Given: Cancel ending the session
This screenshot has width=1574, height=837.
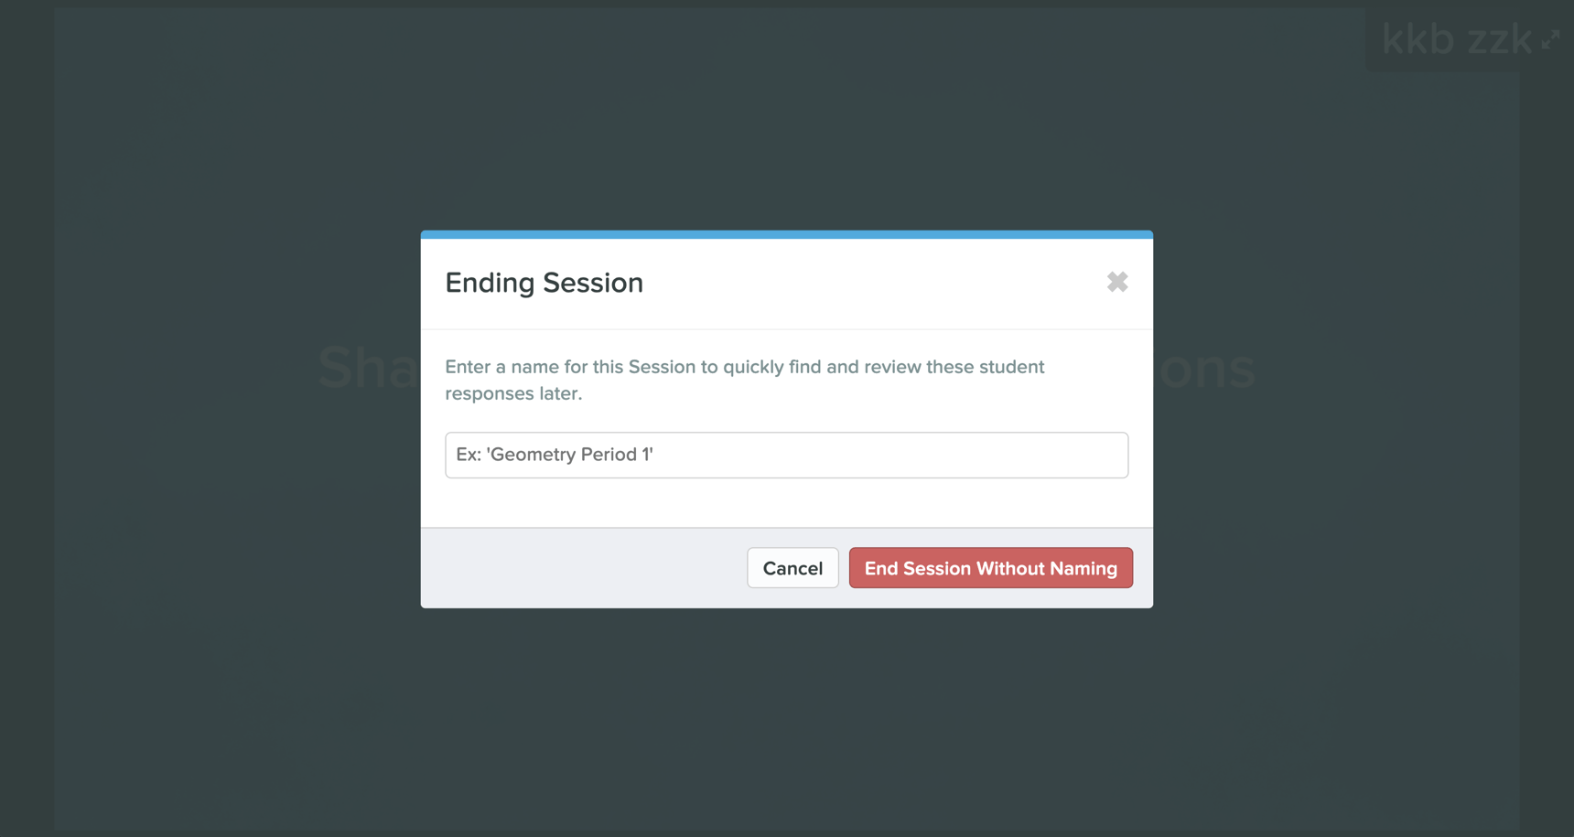Looking at the screenshot, I should tap(792, 567).
